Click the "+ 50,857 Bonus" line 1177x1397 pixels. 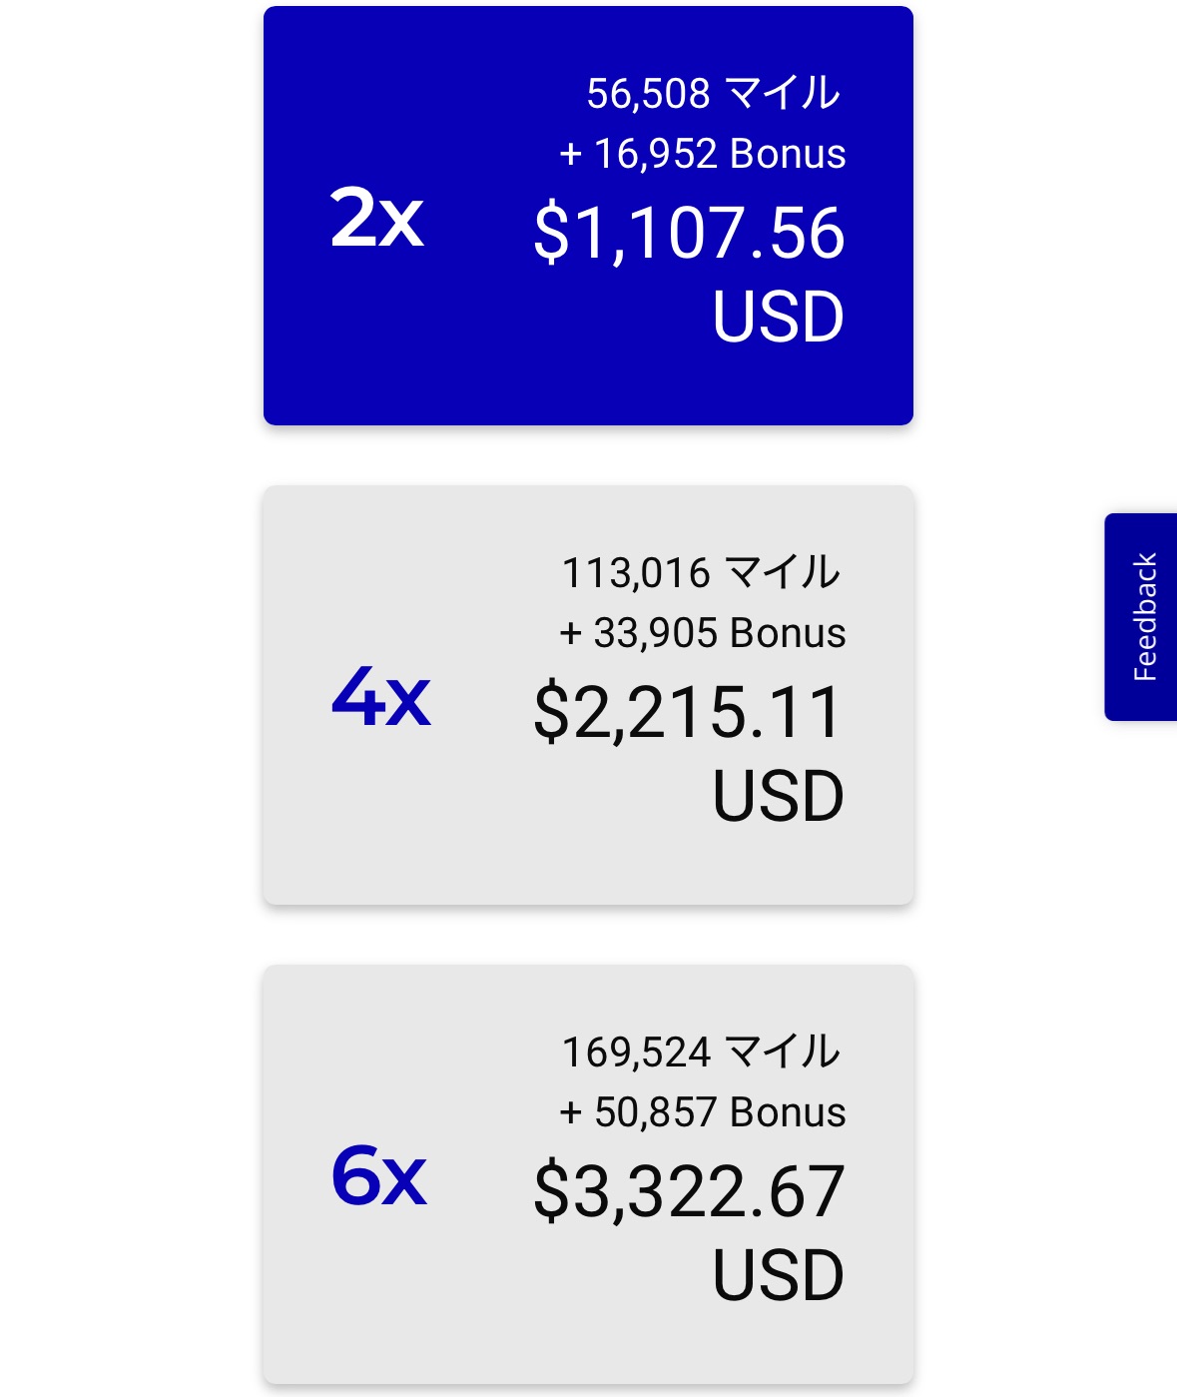(703, 1113)
